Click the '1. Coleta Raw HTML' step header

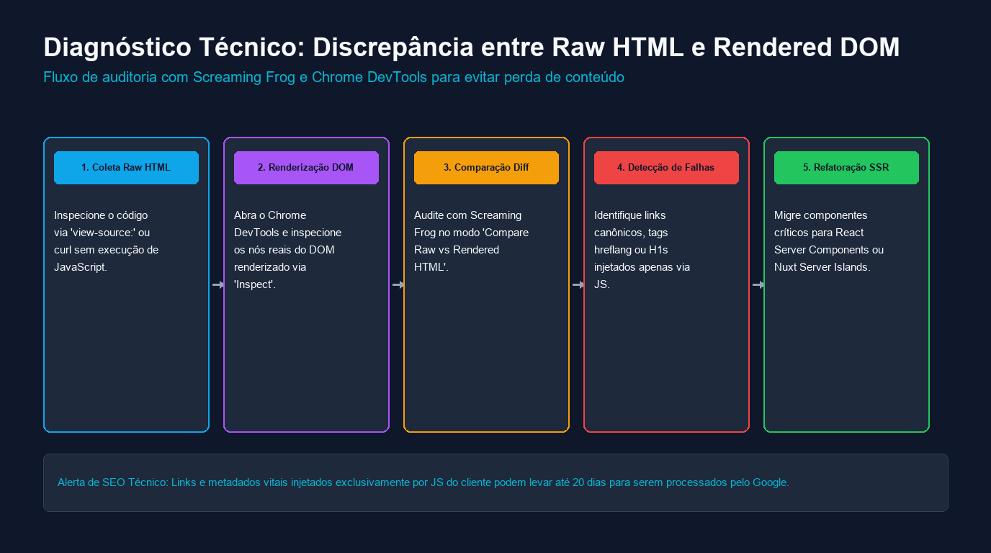pyautogui.click(x=126, y=168)
